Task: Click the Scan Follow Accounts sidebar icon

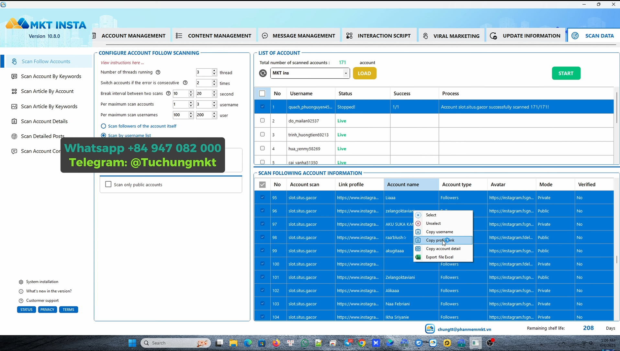Action: pos(14,62)
